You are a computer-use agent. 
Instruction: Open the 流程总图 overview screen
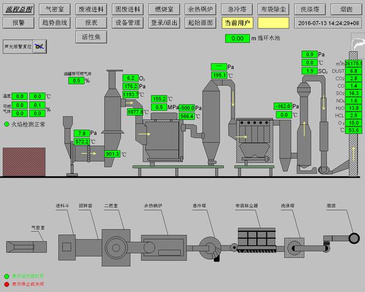coord(19,9)
